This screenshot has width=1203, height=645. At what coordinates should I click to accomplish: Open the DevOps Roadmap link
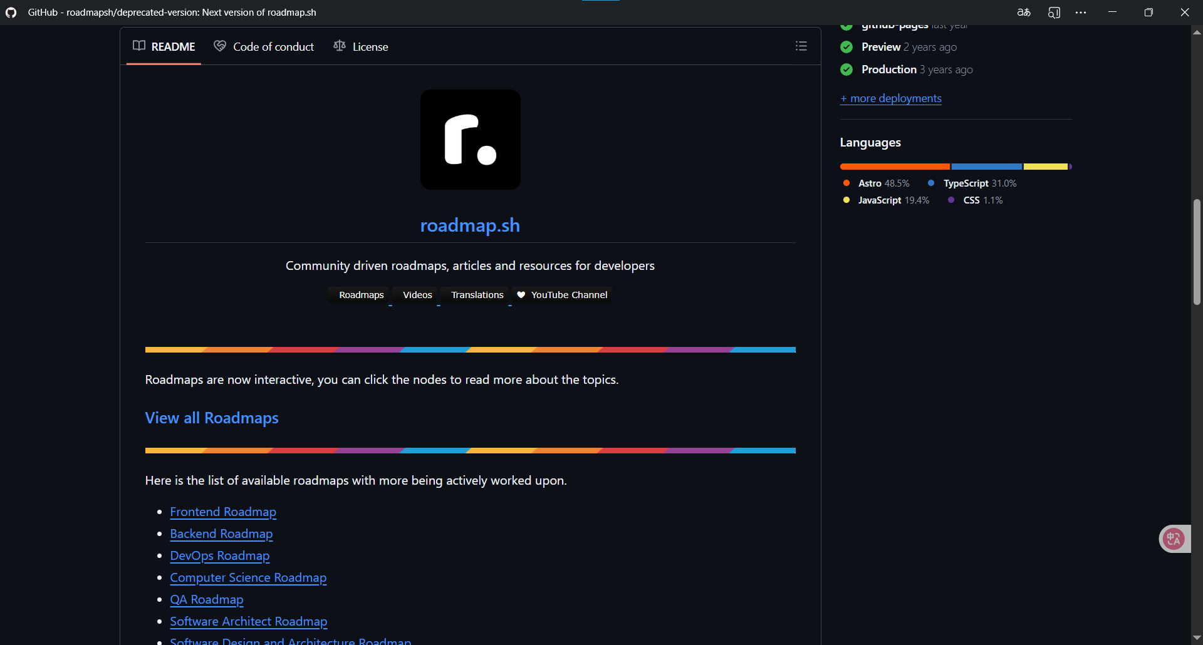point(220,555)
